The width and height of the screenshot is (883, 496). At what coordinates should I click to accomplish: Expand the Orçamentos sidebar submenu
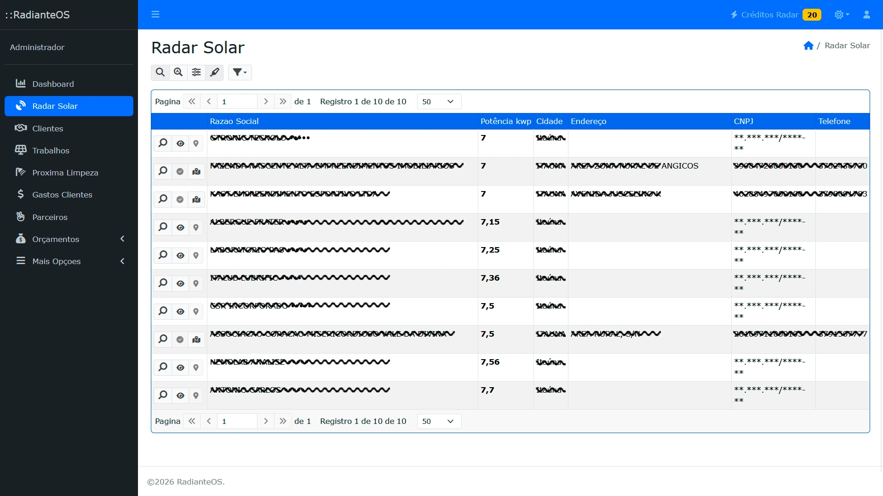pos(69,239)
